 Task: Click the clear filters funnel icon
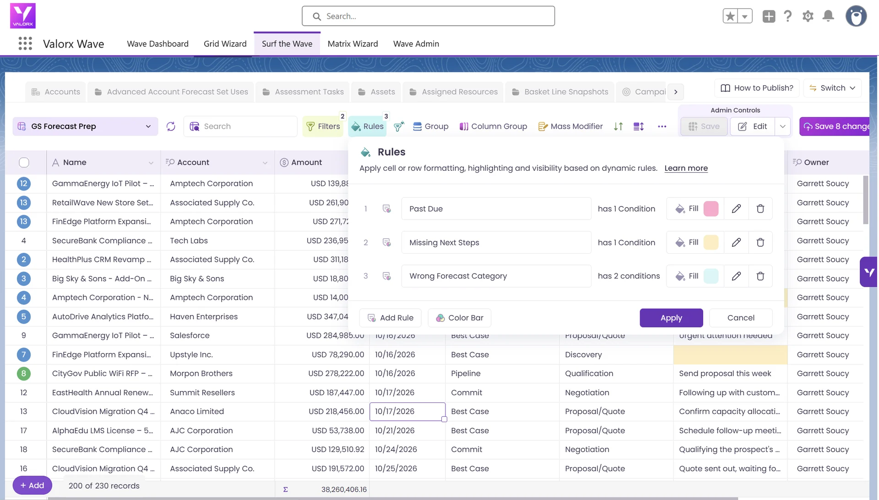pyautogui.click(x=399, y=126)
